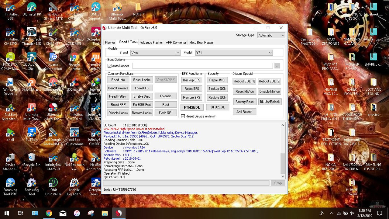
Task: Open Xperia Companion from the desktop
Action: click(x=53, y=61)
